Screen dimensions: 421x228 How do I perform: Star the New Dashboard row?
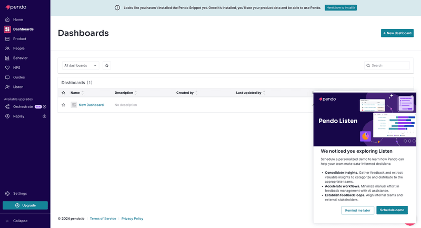point(64,105)
